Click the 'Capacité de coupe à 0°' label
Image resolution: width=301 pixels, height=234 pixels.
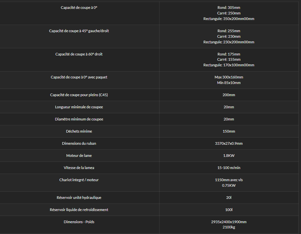click(x=79, y=8)
